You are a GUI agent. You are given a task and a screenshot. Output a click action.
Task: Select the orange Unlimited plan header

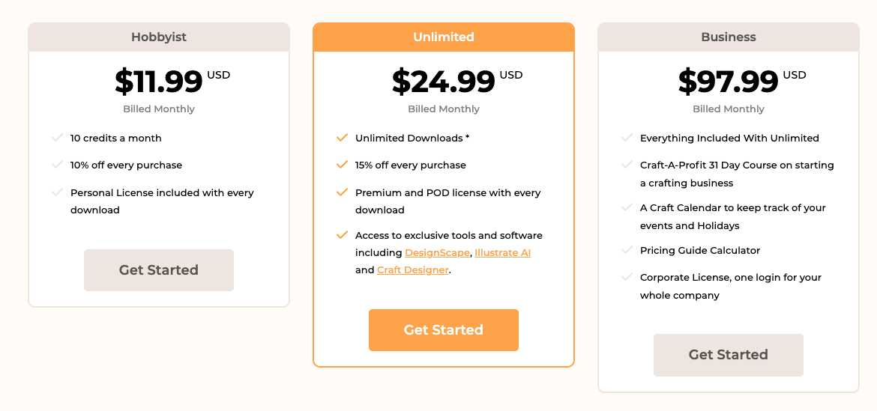click(444, 37)
